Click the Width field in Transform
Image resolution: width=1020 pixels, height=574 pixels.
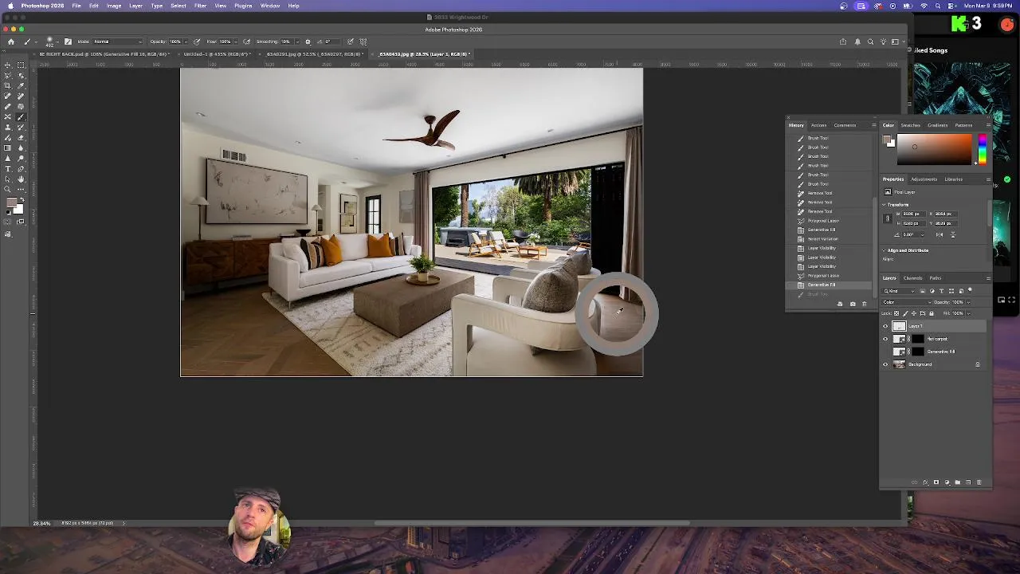tap(914, 214)
